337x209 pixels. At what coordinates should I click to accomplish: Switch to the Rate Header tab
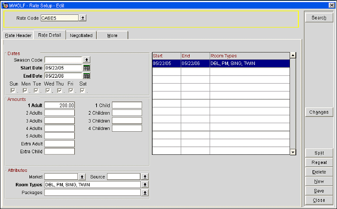(x=18, y=35)
